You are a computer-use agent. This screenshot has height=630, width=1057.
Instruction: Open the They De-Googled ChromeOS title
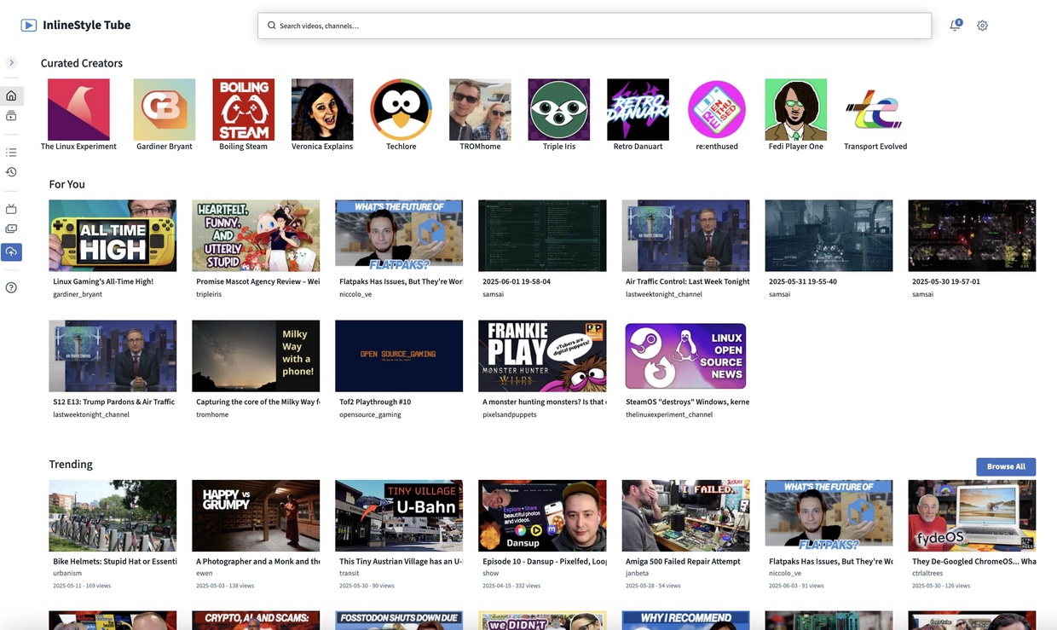[x=974, y=562]
